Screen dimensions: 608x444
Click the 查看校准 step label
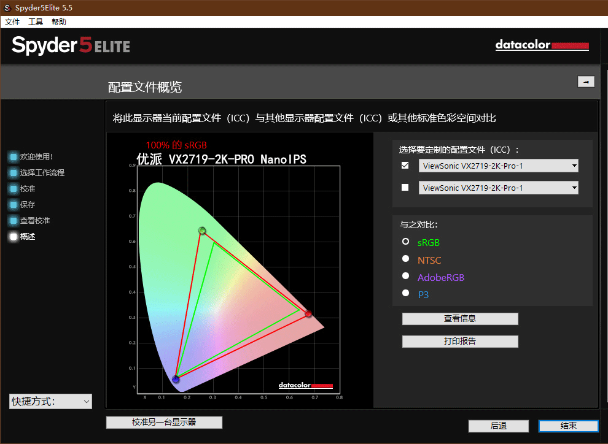35,221
